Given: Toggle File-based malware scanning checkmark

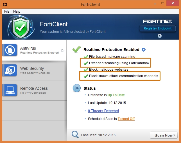Looking at the screenshot, I should (86, 57).
